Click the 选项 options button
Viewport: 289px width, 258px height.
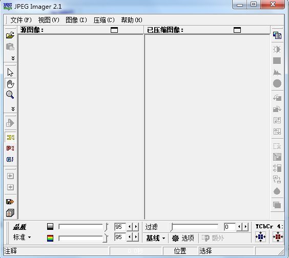click(183, 238)
